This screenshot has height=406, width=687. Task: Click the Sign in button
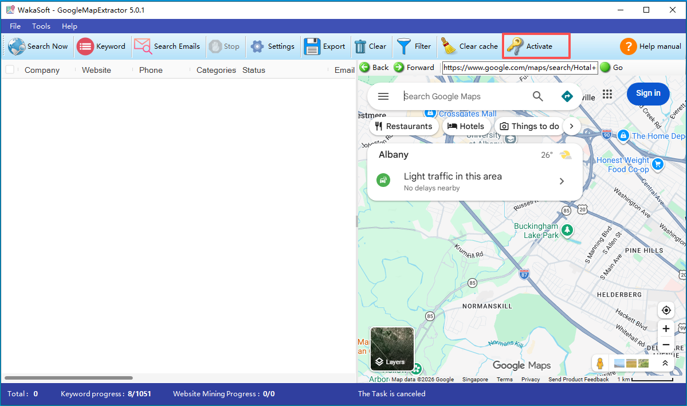(648, 93)
